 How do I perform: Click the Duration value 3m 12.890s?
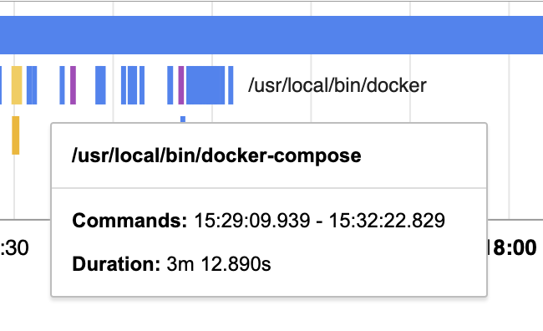(x=219, y=264)
